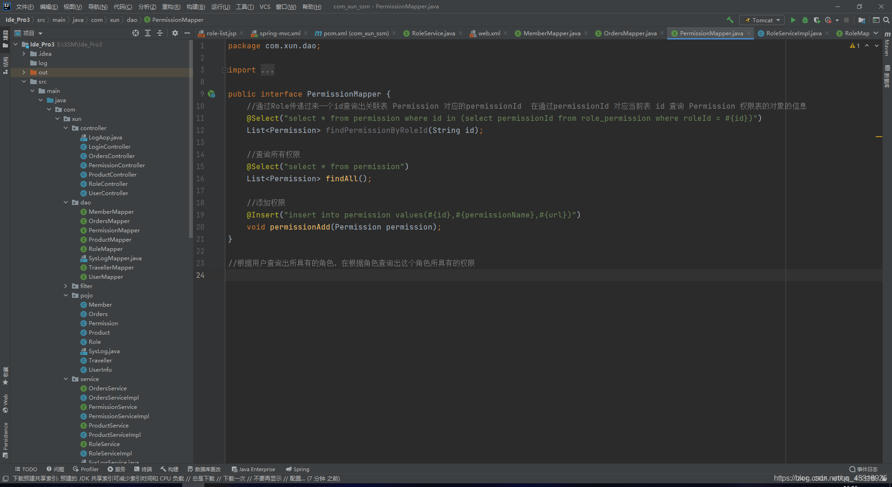Run with profiler icon
892x487 pixels.
(x=828, y=20)
